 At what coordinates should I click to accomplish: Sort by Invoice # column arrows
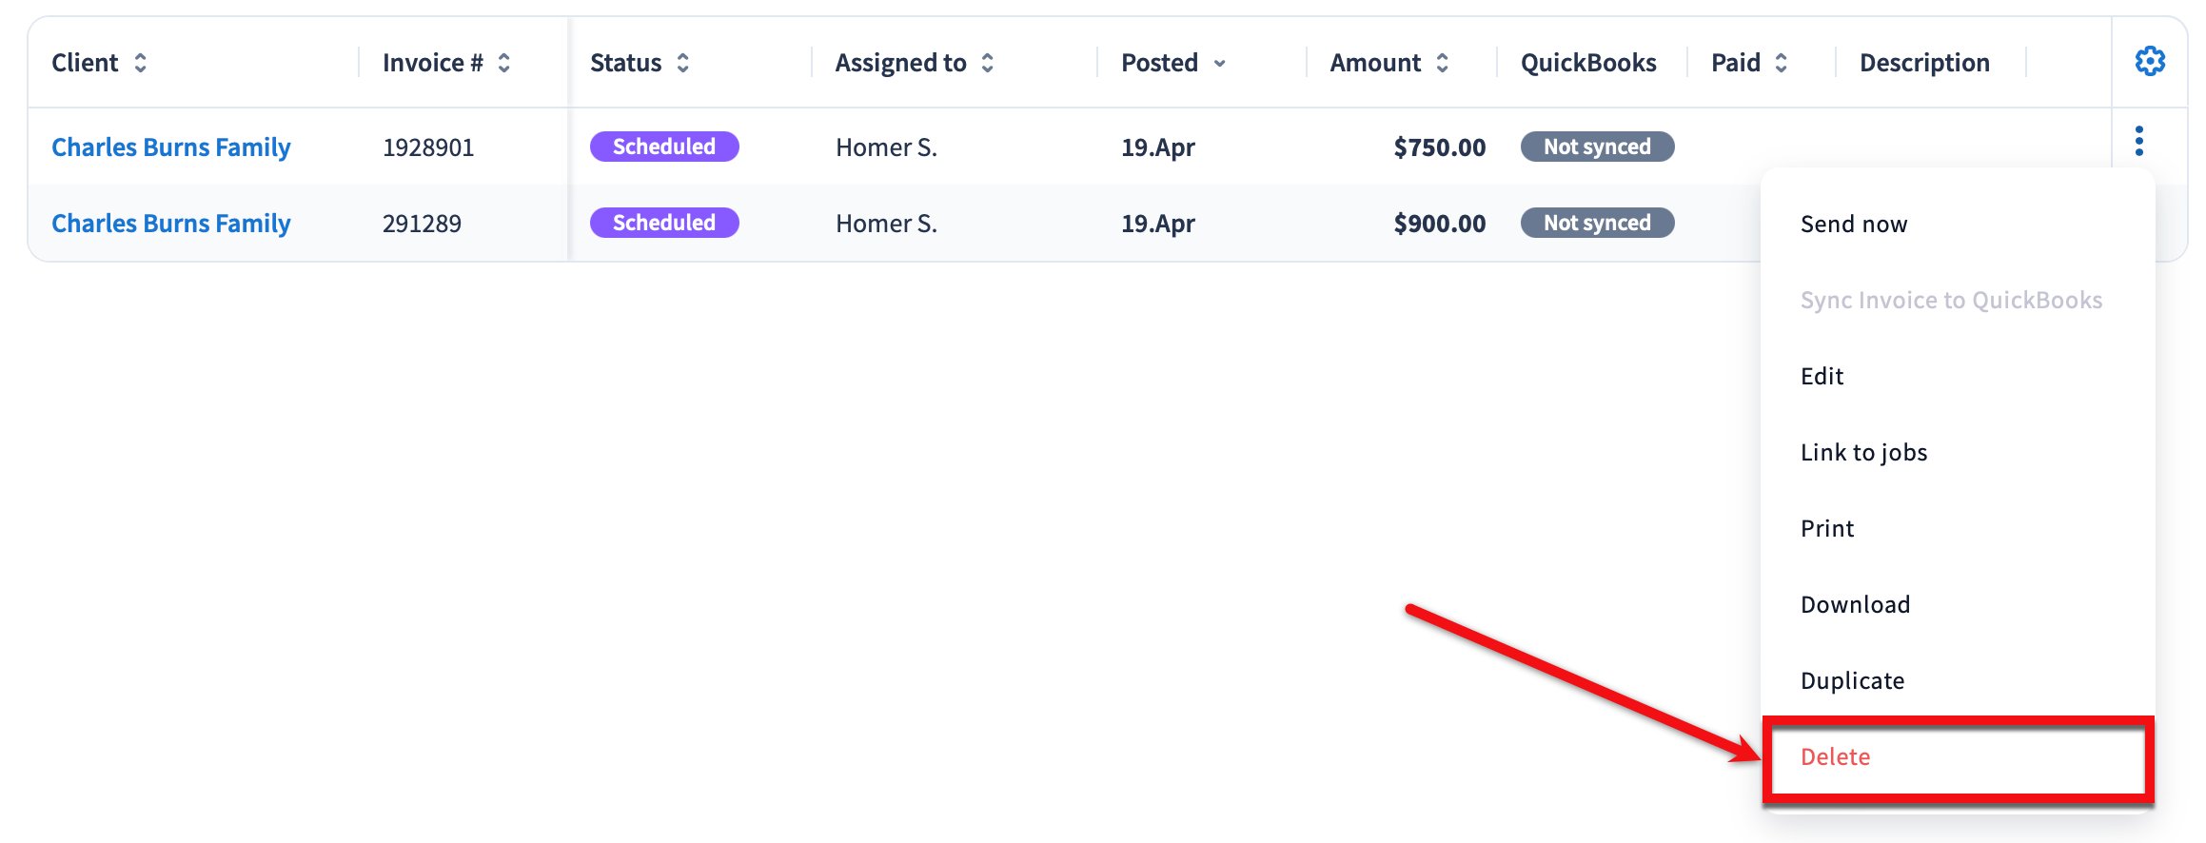tap(504, 63)
